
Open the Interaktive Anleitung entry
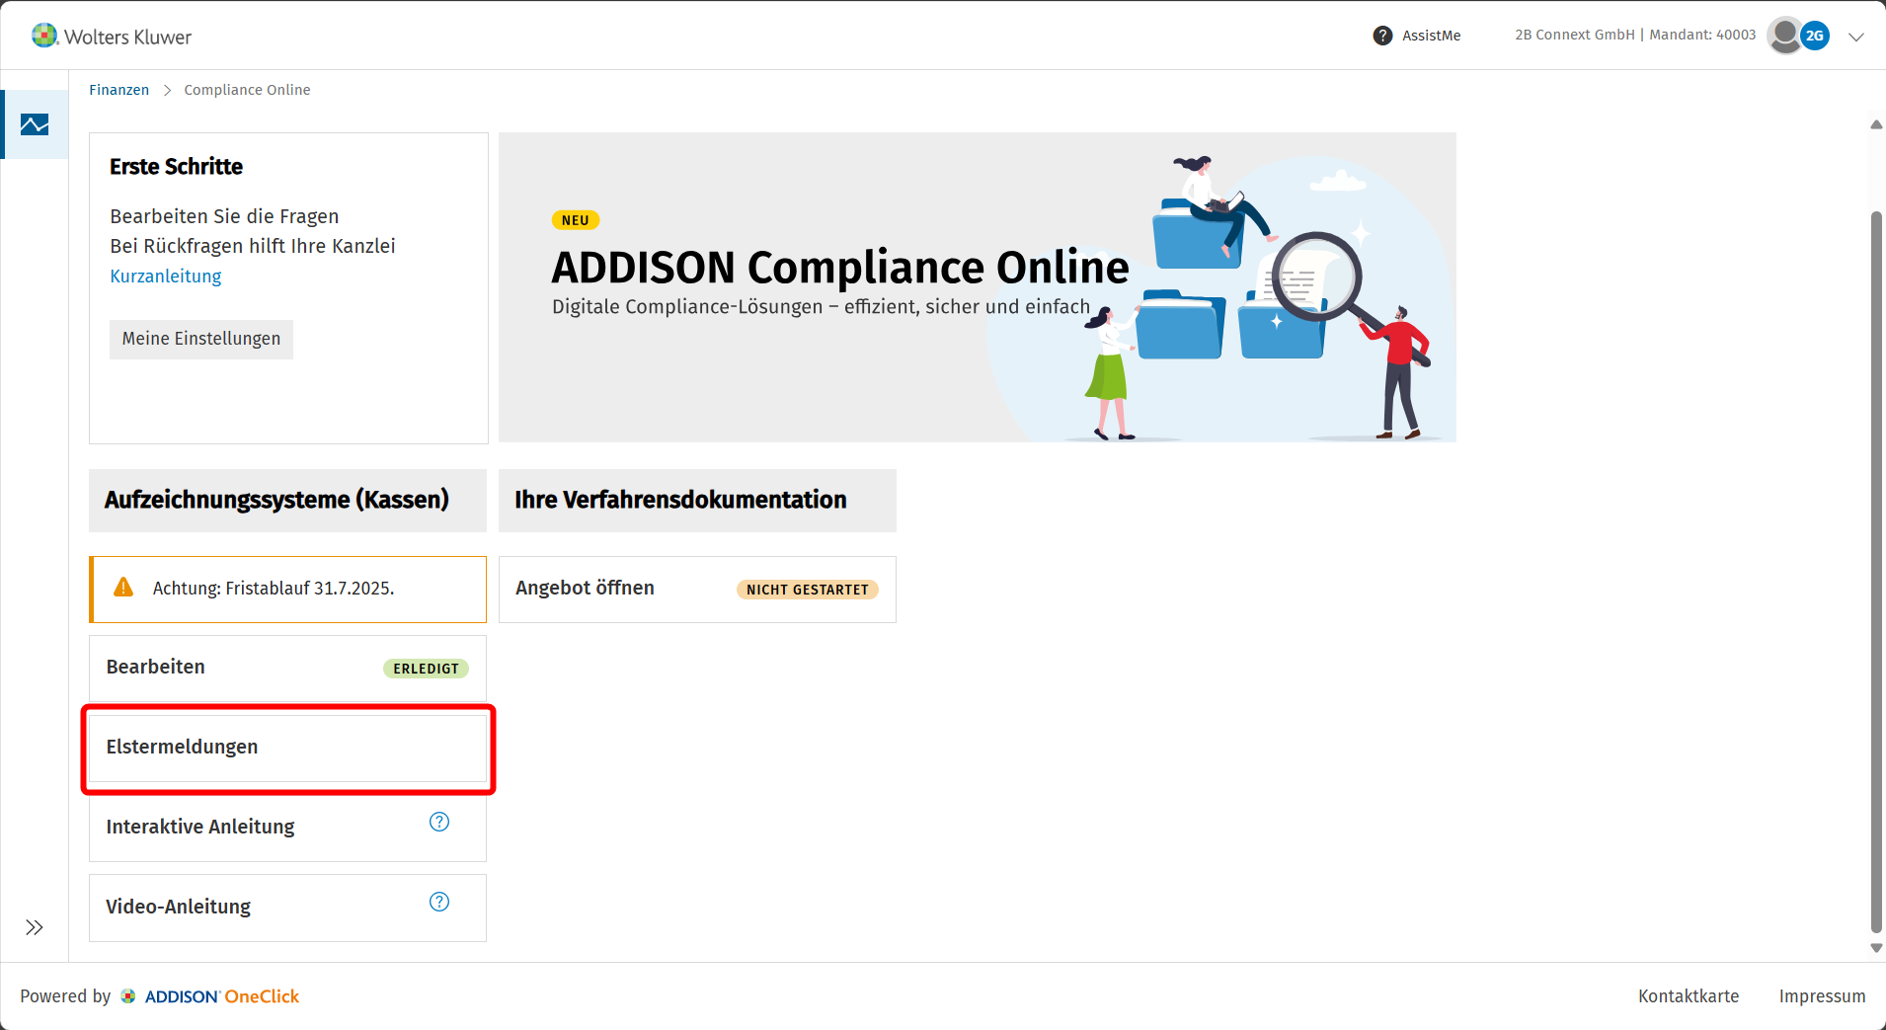point(287,828)
